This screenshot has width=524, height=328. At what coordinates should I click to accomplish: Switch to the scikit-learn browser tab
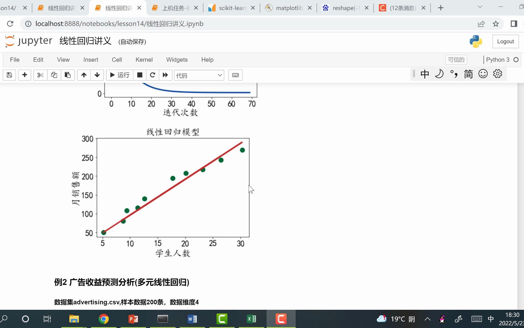point(231,8)
